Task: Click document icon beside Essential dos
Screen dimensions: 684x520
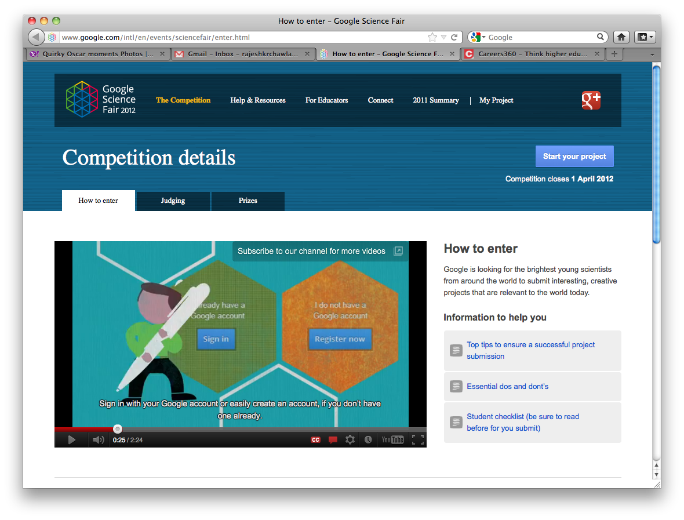Action: click(x=456, y=387)
